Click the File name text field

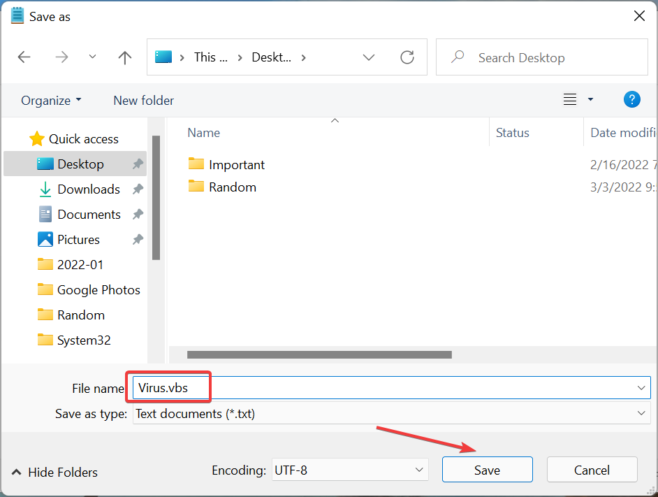pyautogui.click(x=419, y=388)
